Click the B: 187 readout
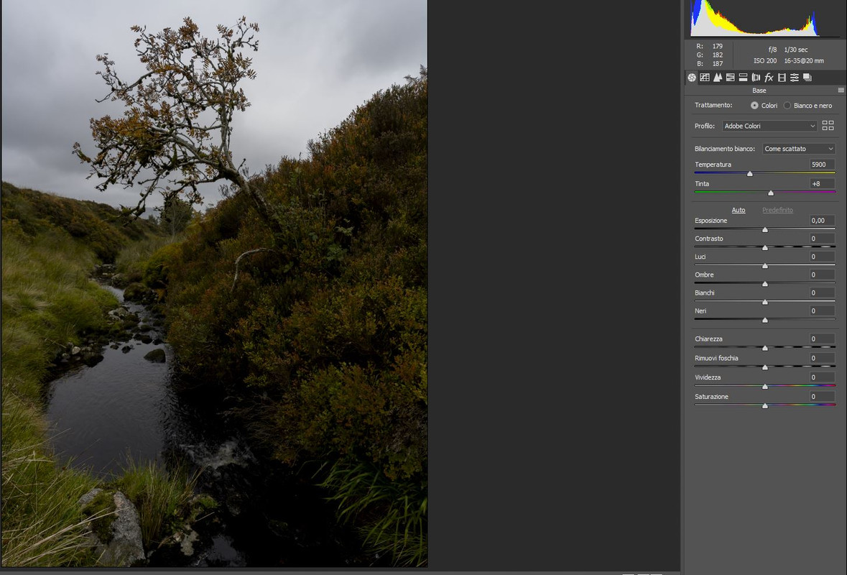 click(x=709, y=64)
